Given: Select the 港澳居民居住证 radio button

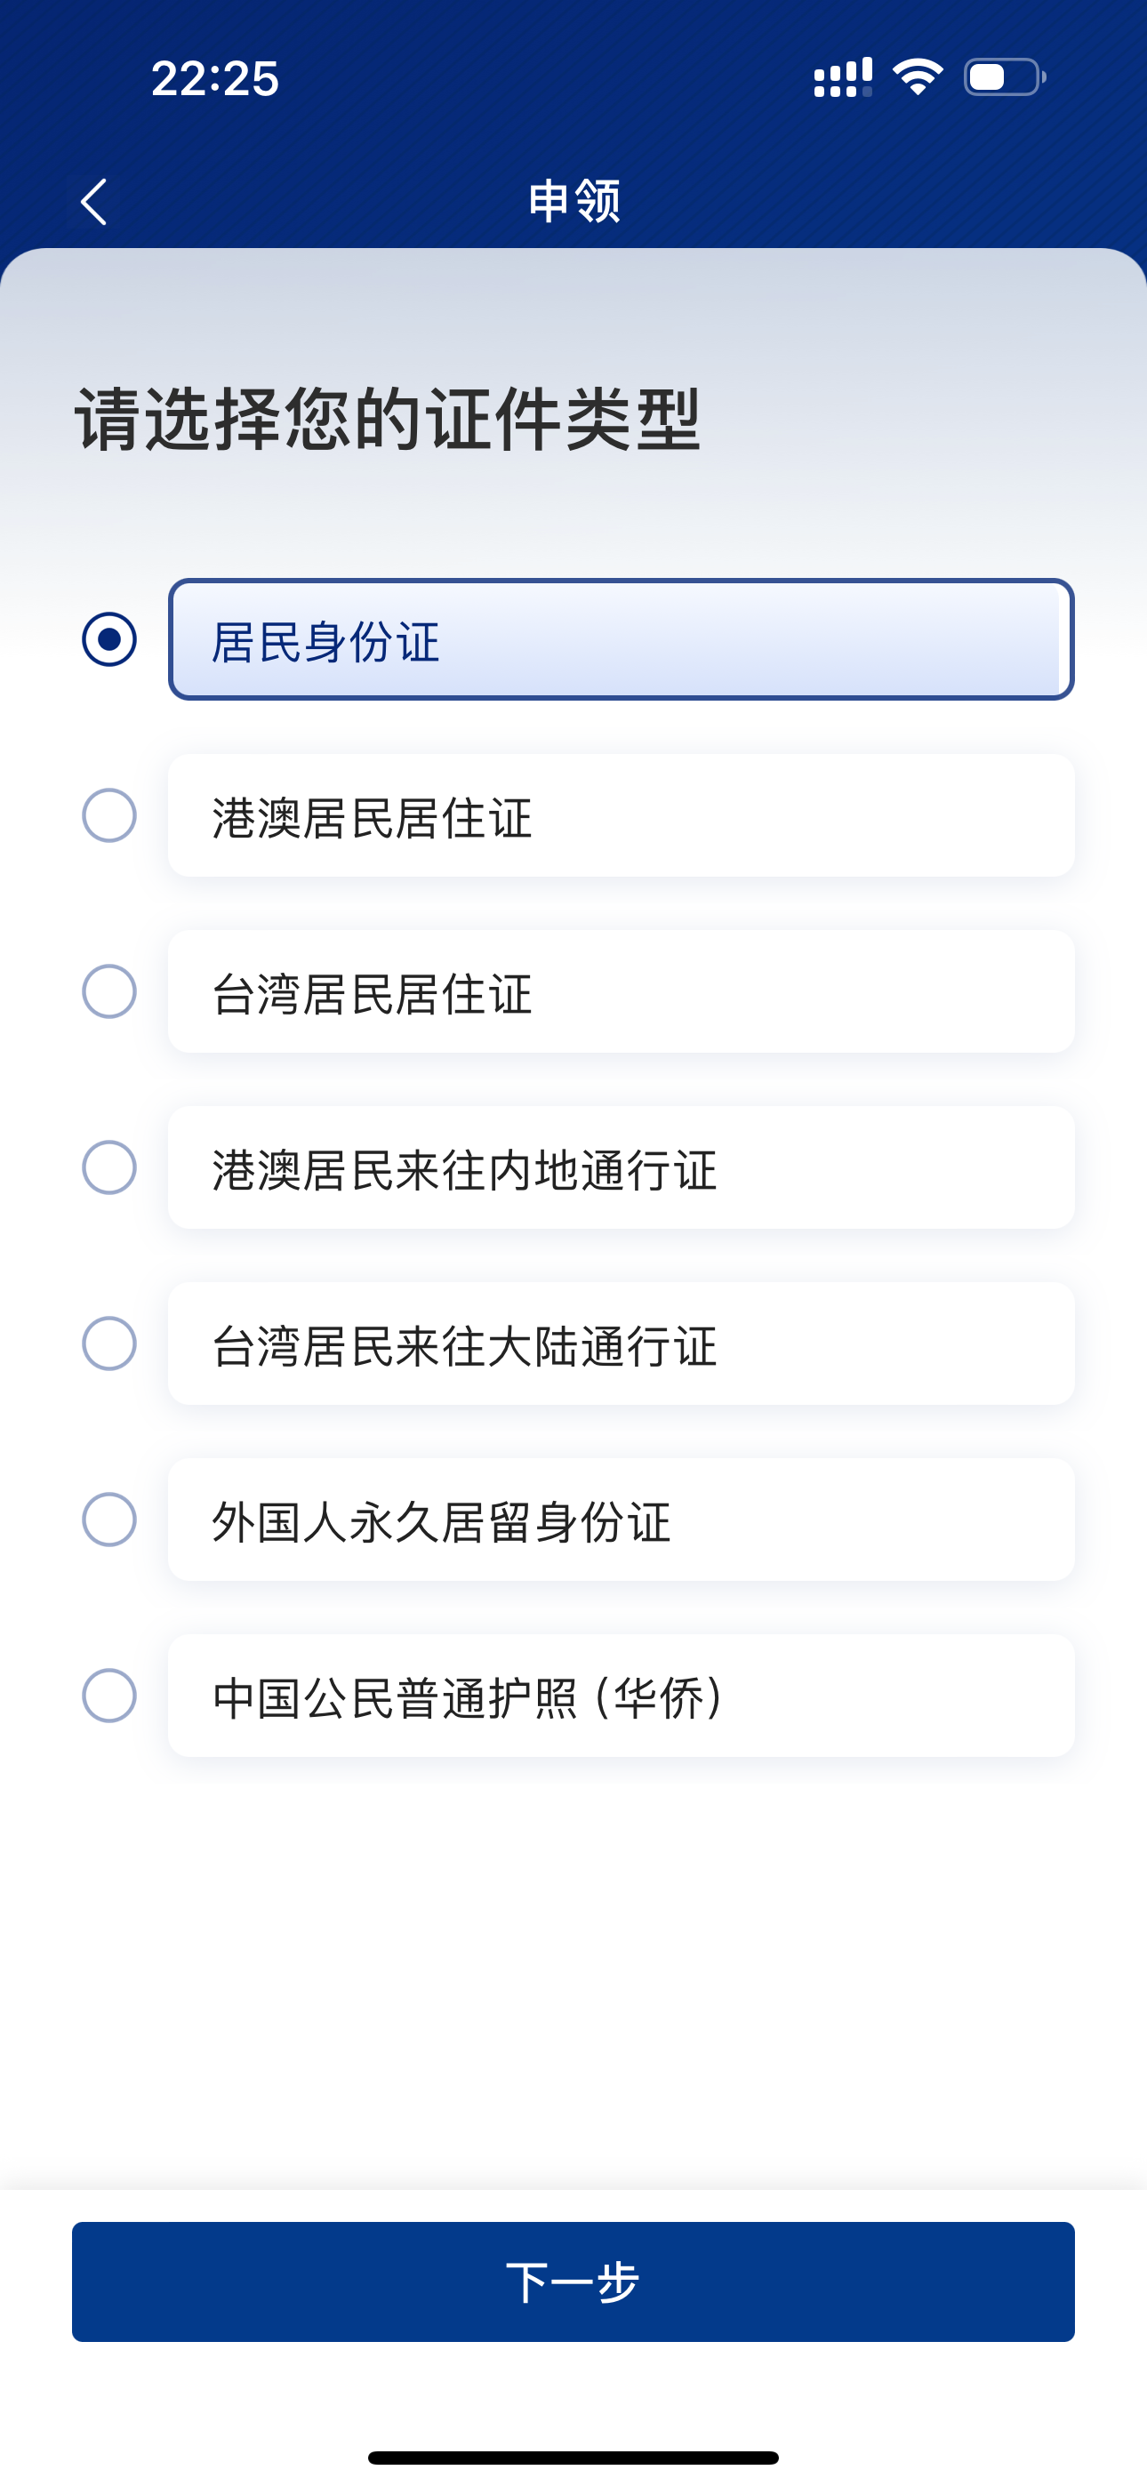Looking at the screenshot, I should (109, 815).
